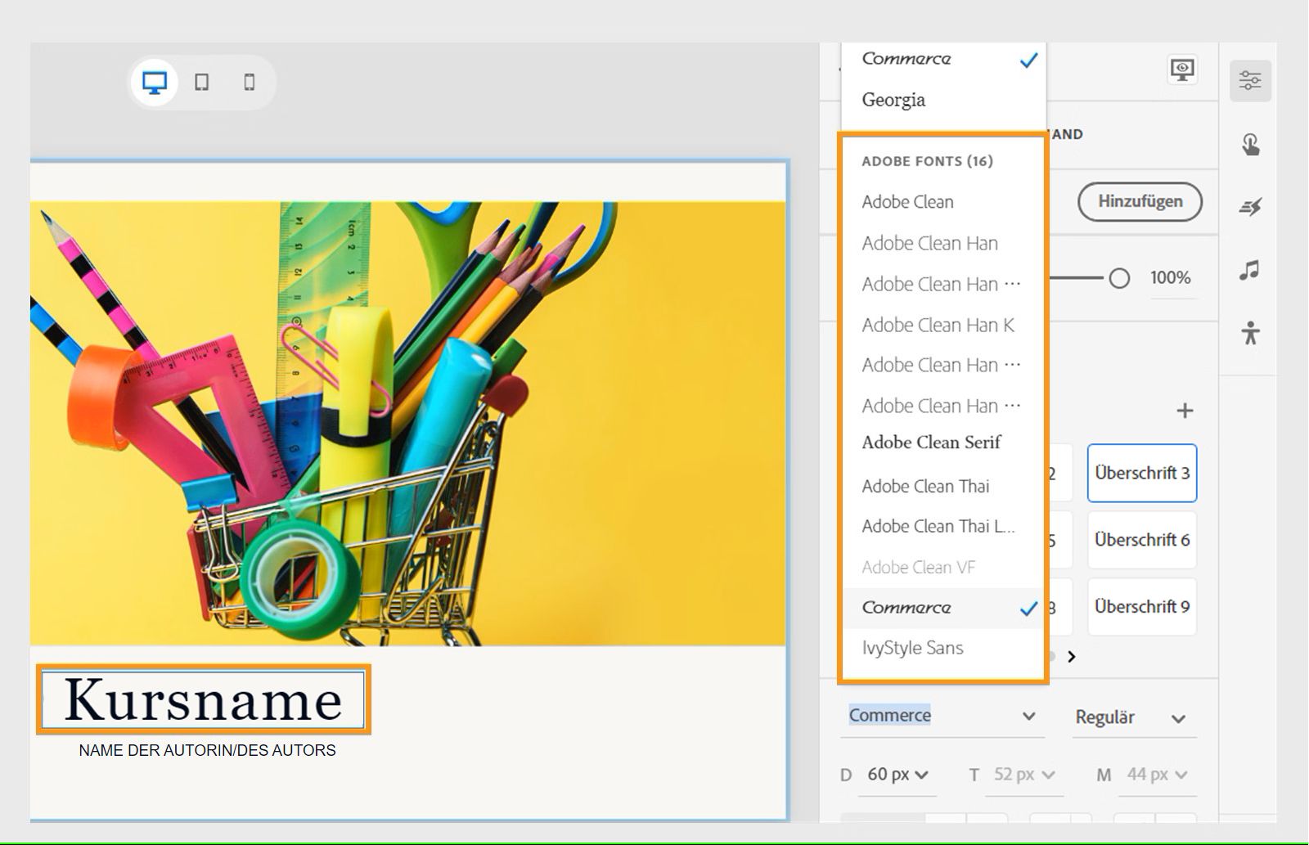
Task: Apply Überschrift 6 style
Action: [x=1142, y=540]
